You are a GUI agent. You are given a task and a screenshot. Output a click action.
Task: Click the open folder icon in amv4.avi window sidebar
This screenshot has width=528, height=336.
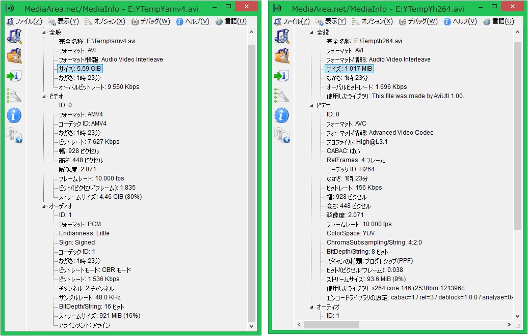click(14, 56)
